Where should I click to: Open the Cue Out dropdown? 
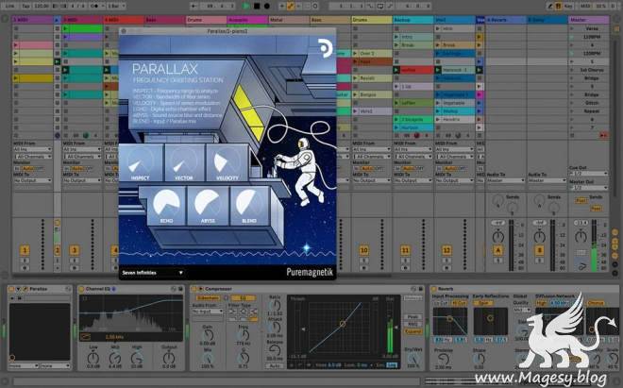click(x=588, y=174)
